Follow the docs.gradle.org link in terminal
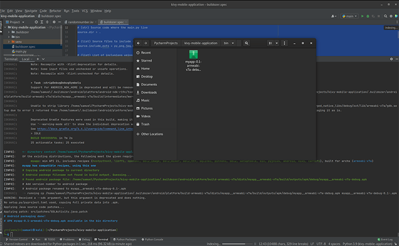Image resolution: width=399 pixels, height=246 pixels. tap(85, 128)
